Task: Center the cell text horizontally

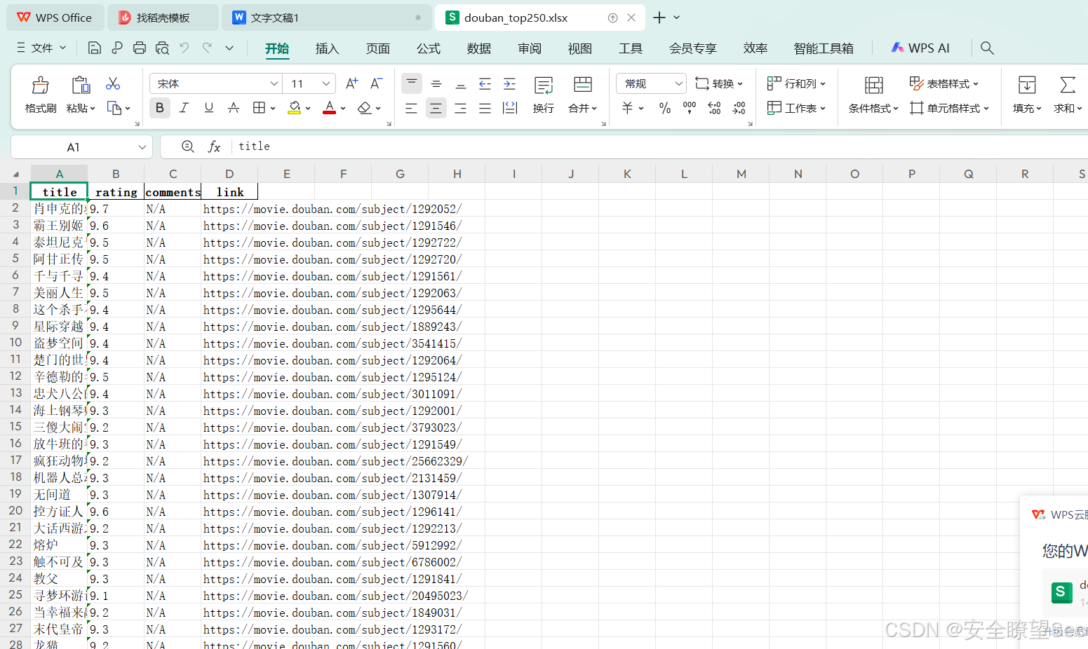Action: (436, 108)
